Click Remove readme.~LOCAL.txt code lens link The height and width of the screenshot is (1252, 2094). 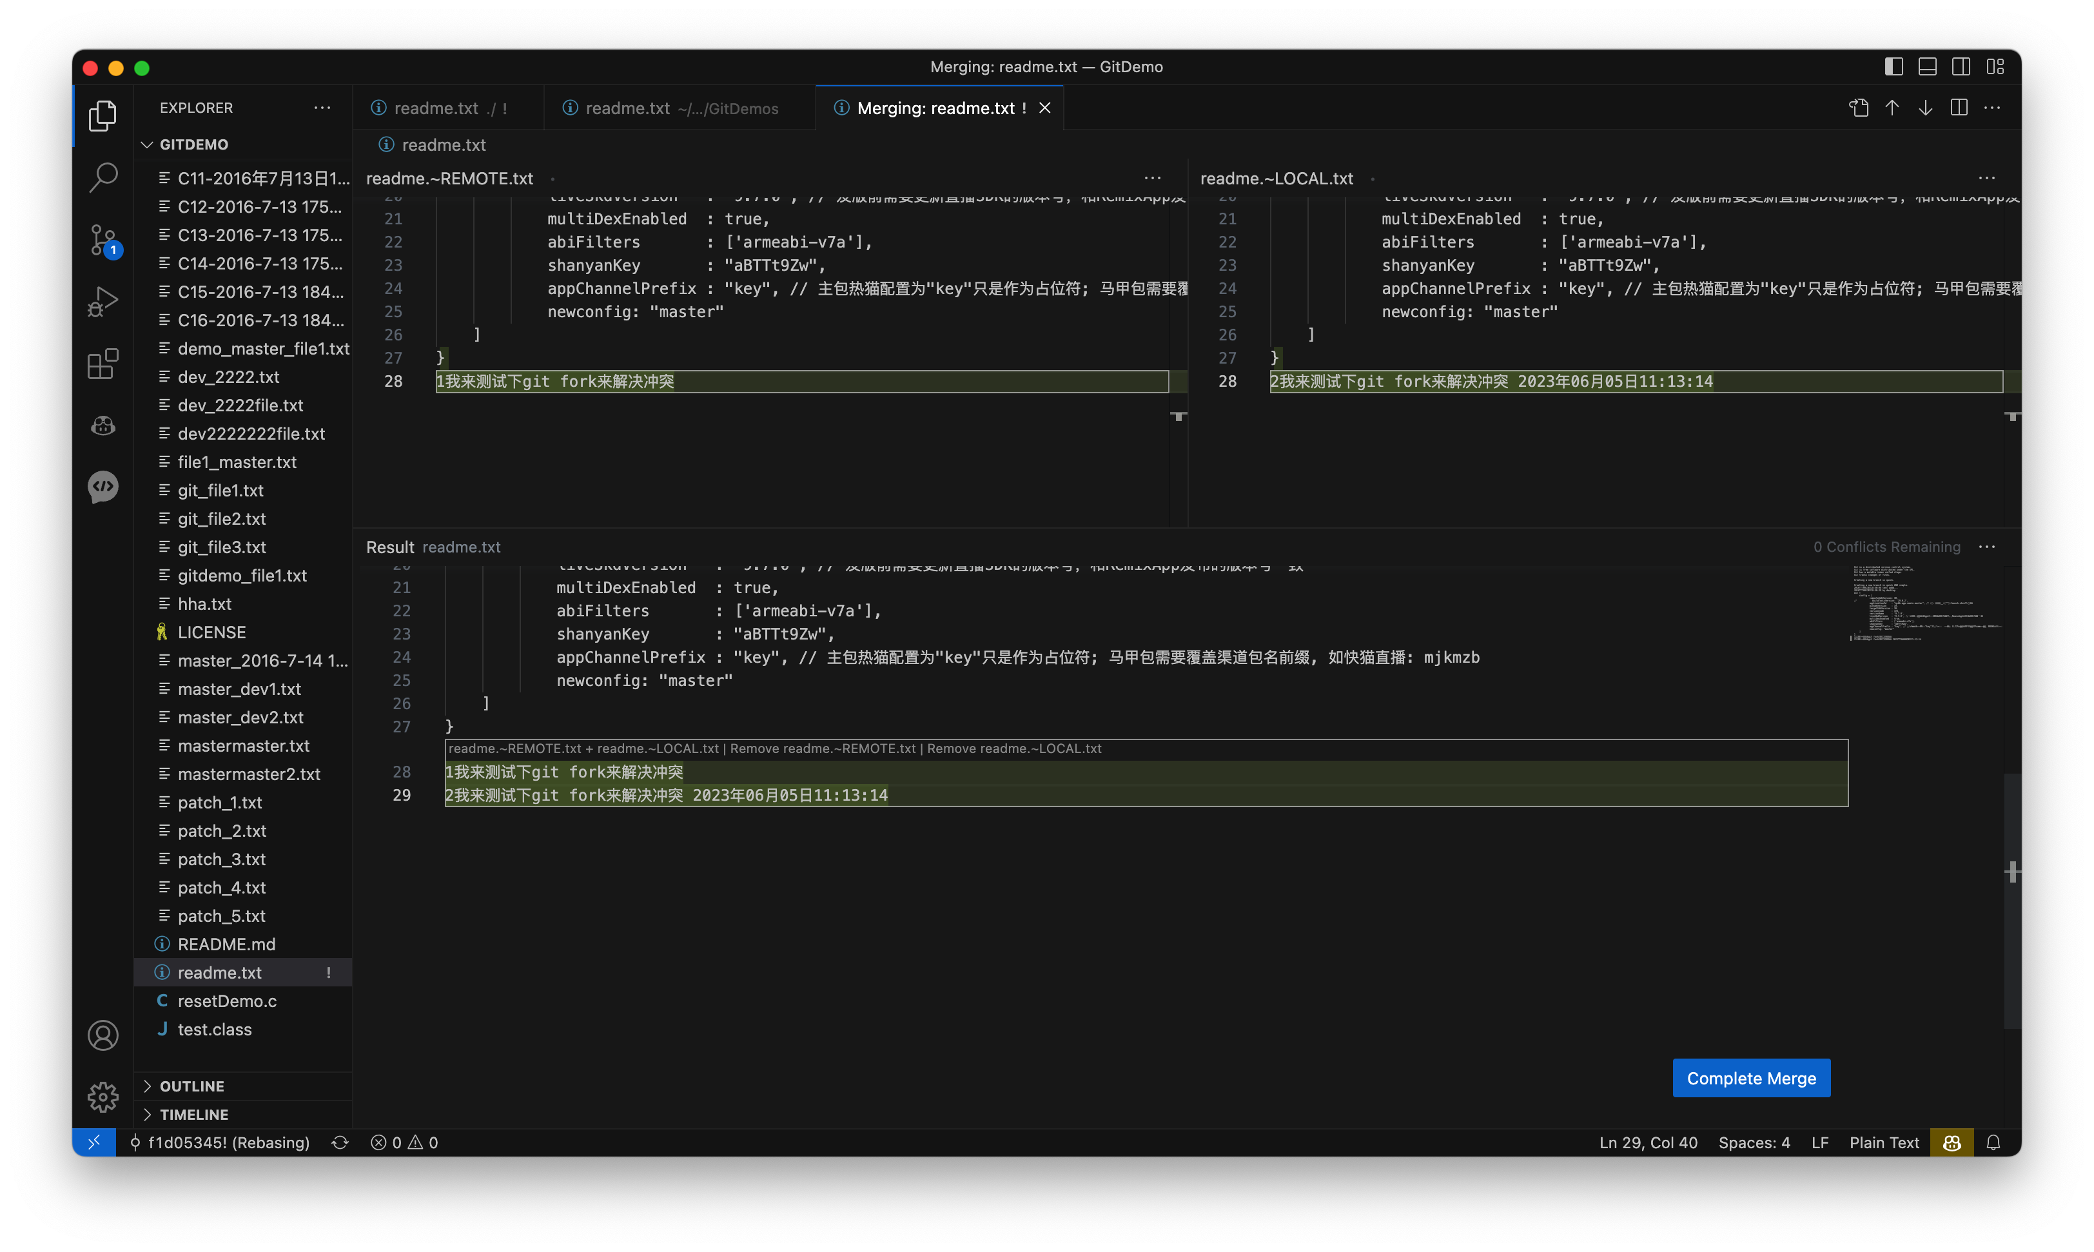point(1014,748)
